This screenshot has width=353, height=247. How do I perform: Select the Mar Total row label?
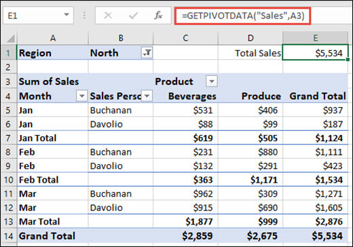[x=53, y=221]
